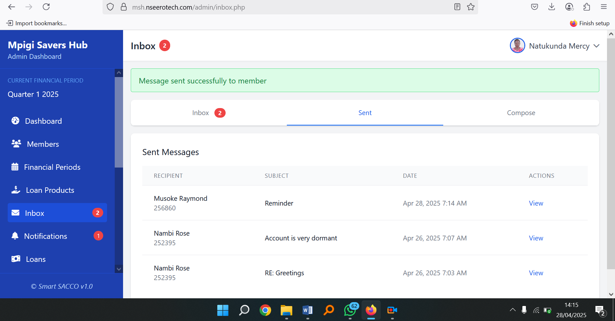Reload the page in browser
Viewport: 615px width, 321px height.
46,7
